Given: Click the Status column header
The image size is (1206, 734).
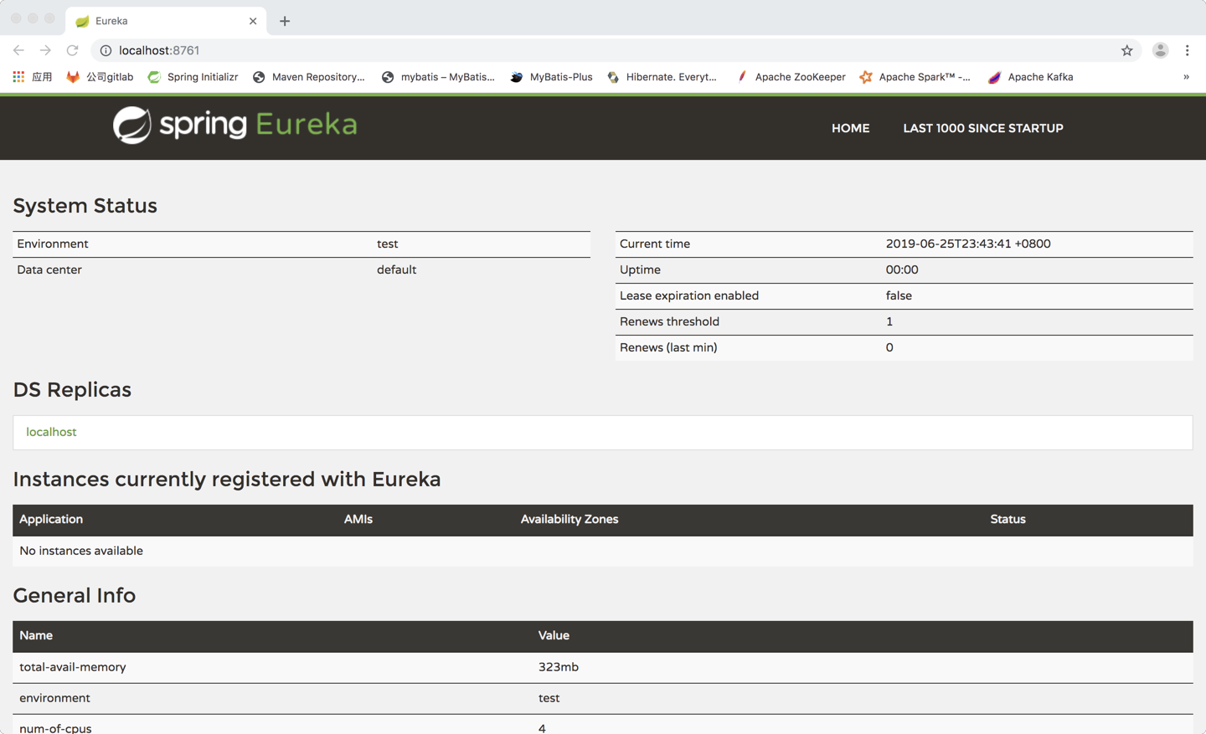Looking at the screenshot, I should [x=1008, y=519].
